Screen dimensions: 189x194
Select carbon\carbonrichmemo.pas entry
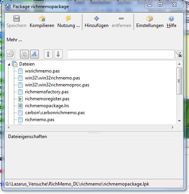pos(55,113)
